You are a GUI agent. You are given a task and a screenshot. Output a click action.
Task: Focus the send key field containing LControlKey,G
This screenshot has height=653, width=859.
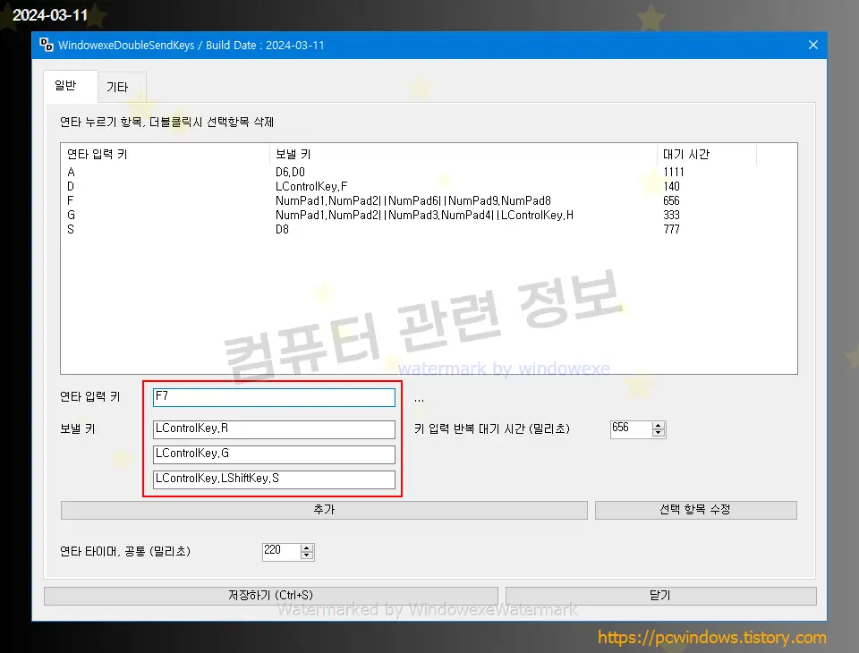274,454
